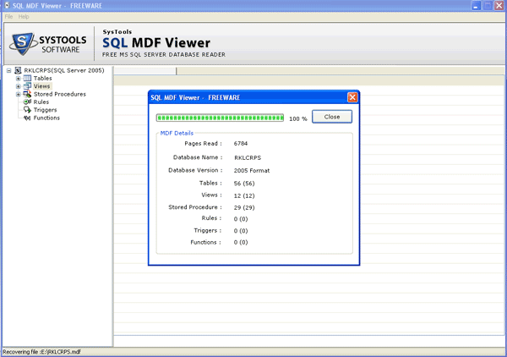Click the Close button in dialog
The width and height of the screenshot is (507, 357).
[x=332, y=117]
